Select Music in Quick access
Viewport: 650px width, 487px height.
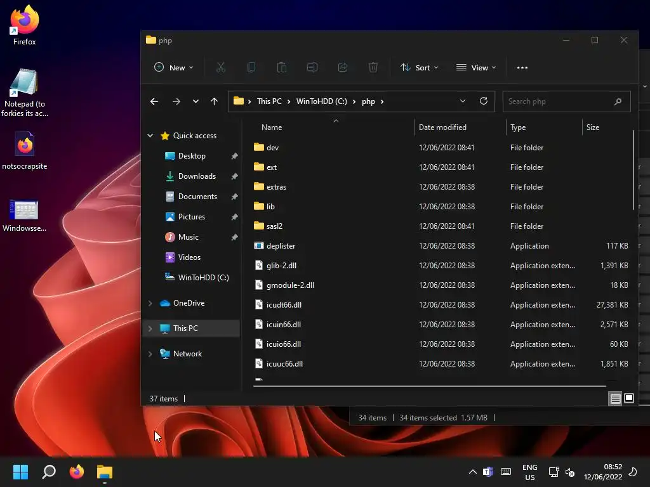click(x=188, y=237)
